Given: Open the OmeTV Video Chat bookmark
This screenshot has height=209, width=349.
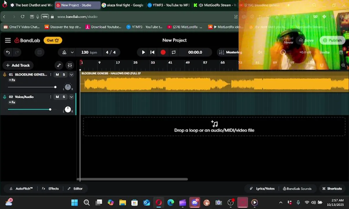Looking at the screenshot, I should (x=22, y=27).
